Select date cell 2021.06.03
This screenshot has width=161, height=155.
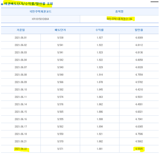21,52
